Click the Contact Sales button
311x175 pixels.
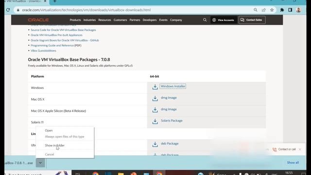252,20
